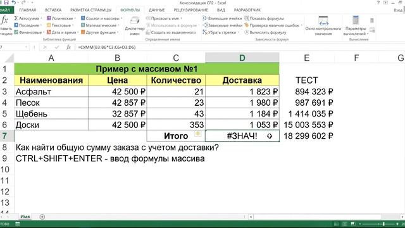The width and height of the screenshot is (405, 228).
Task: Open Параметры вычислений calculation options
Action: pyautogui.click(x=356, y=26)
